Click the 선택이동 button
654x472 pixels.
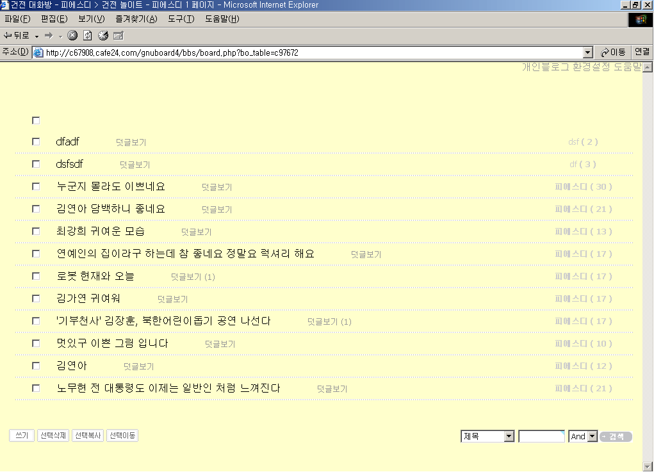coord(122,435)
